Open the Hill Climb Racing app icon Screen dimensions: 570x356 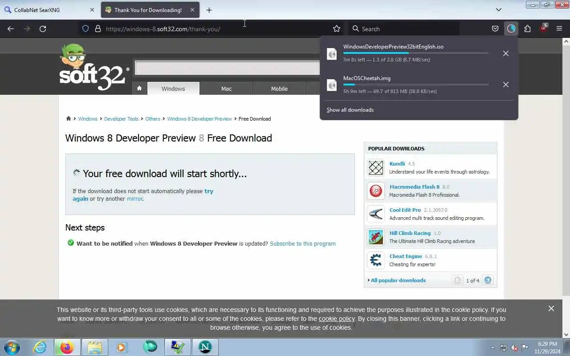[x=376, y=237]
